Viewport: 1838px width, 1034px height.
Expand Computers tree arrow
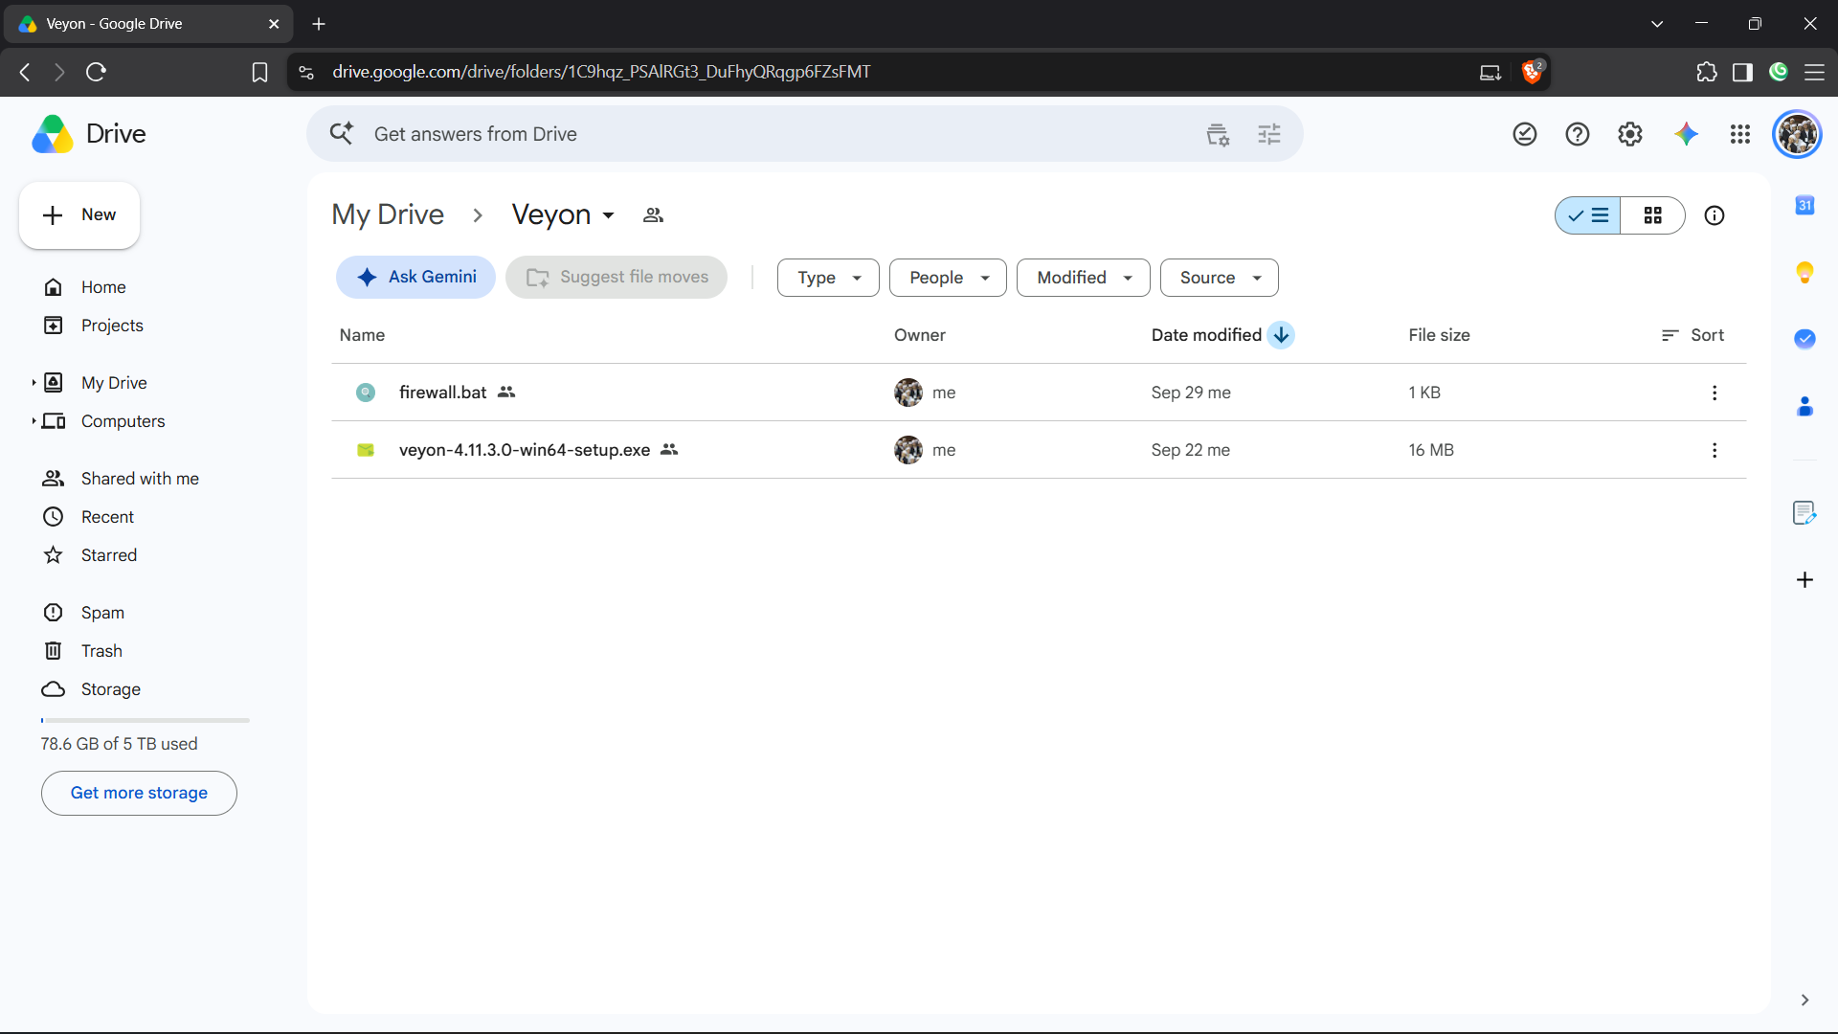[34, 421]
